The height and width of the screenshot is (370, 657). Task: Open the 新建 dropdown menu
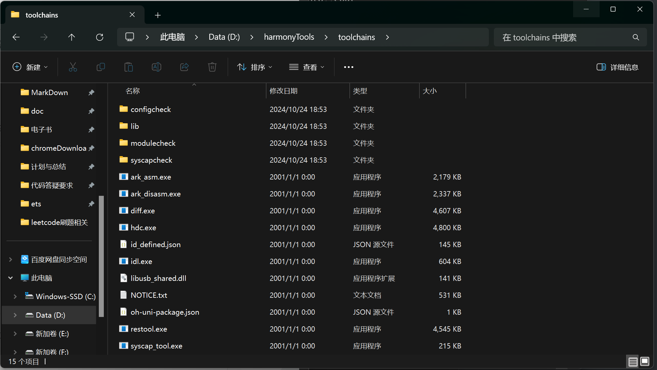pos(30,67)
